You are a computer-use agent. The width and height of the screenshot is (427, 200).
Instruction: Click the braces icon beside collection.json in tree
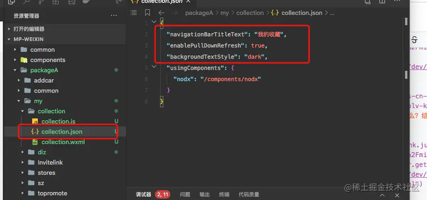[35, 131]
